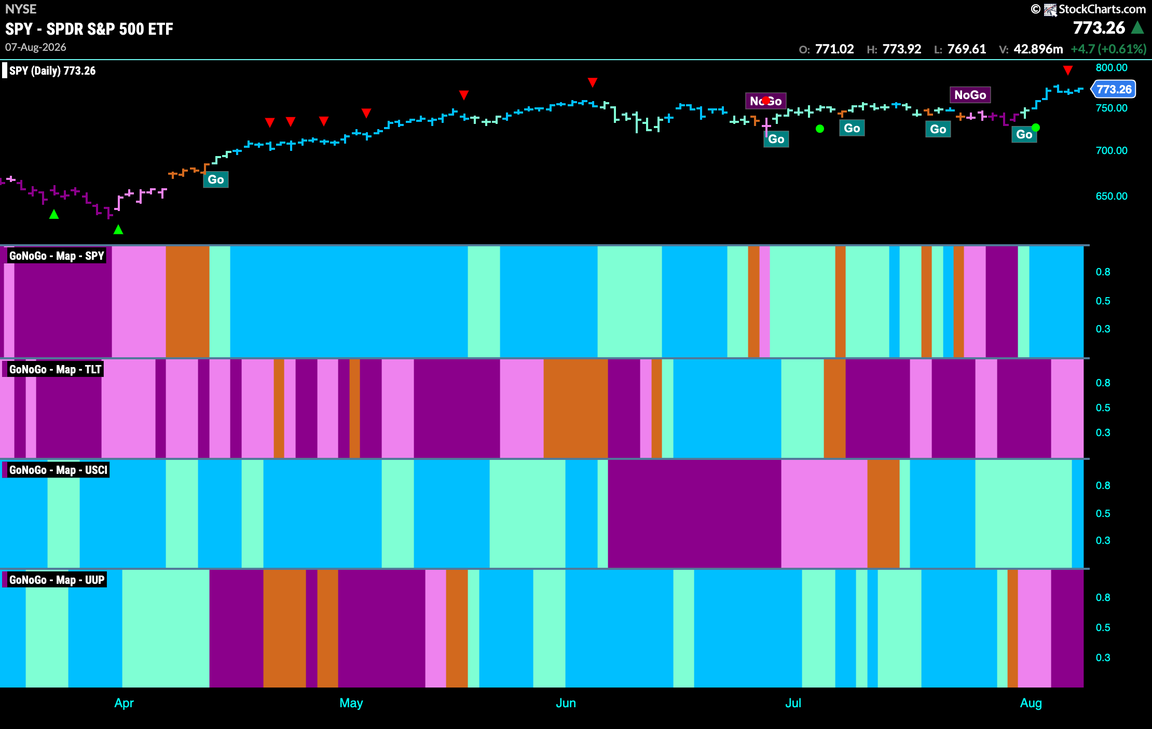Click the Go badge near early August
The width and height of the screenshot is (1152, 729).
point(1024,134)
